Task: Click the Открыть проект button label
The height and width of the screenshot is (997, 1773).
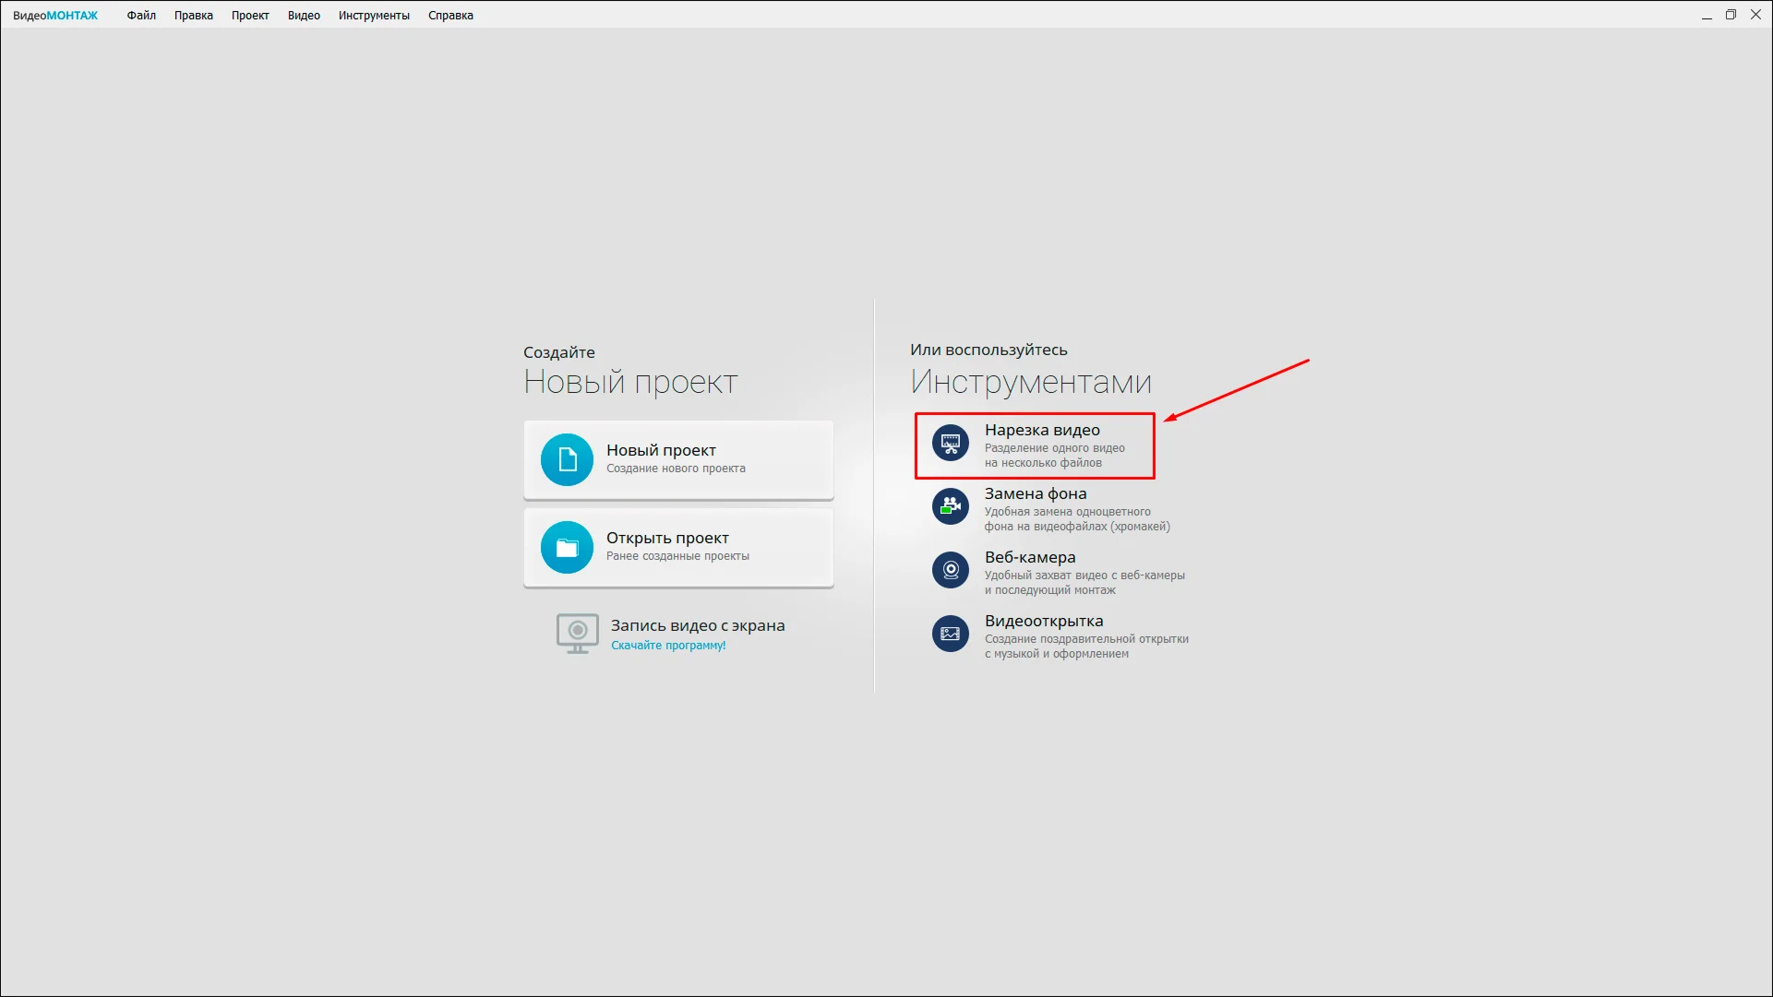Action: [667, 538]
